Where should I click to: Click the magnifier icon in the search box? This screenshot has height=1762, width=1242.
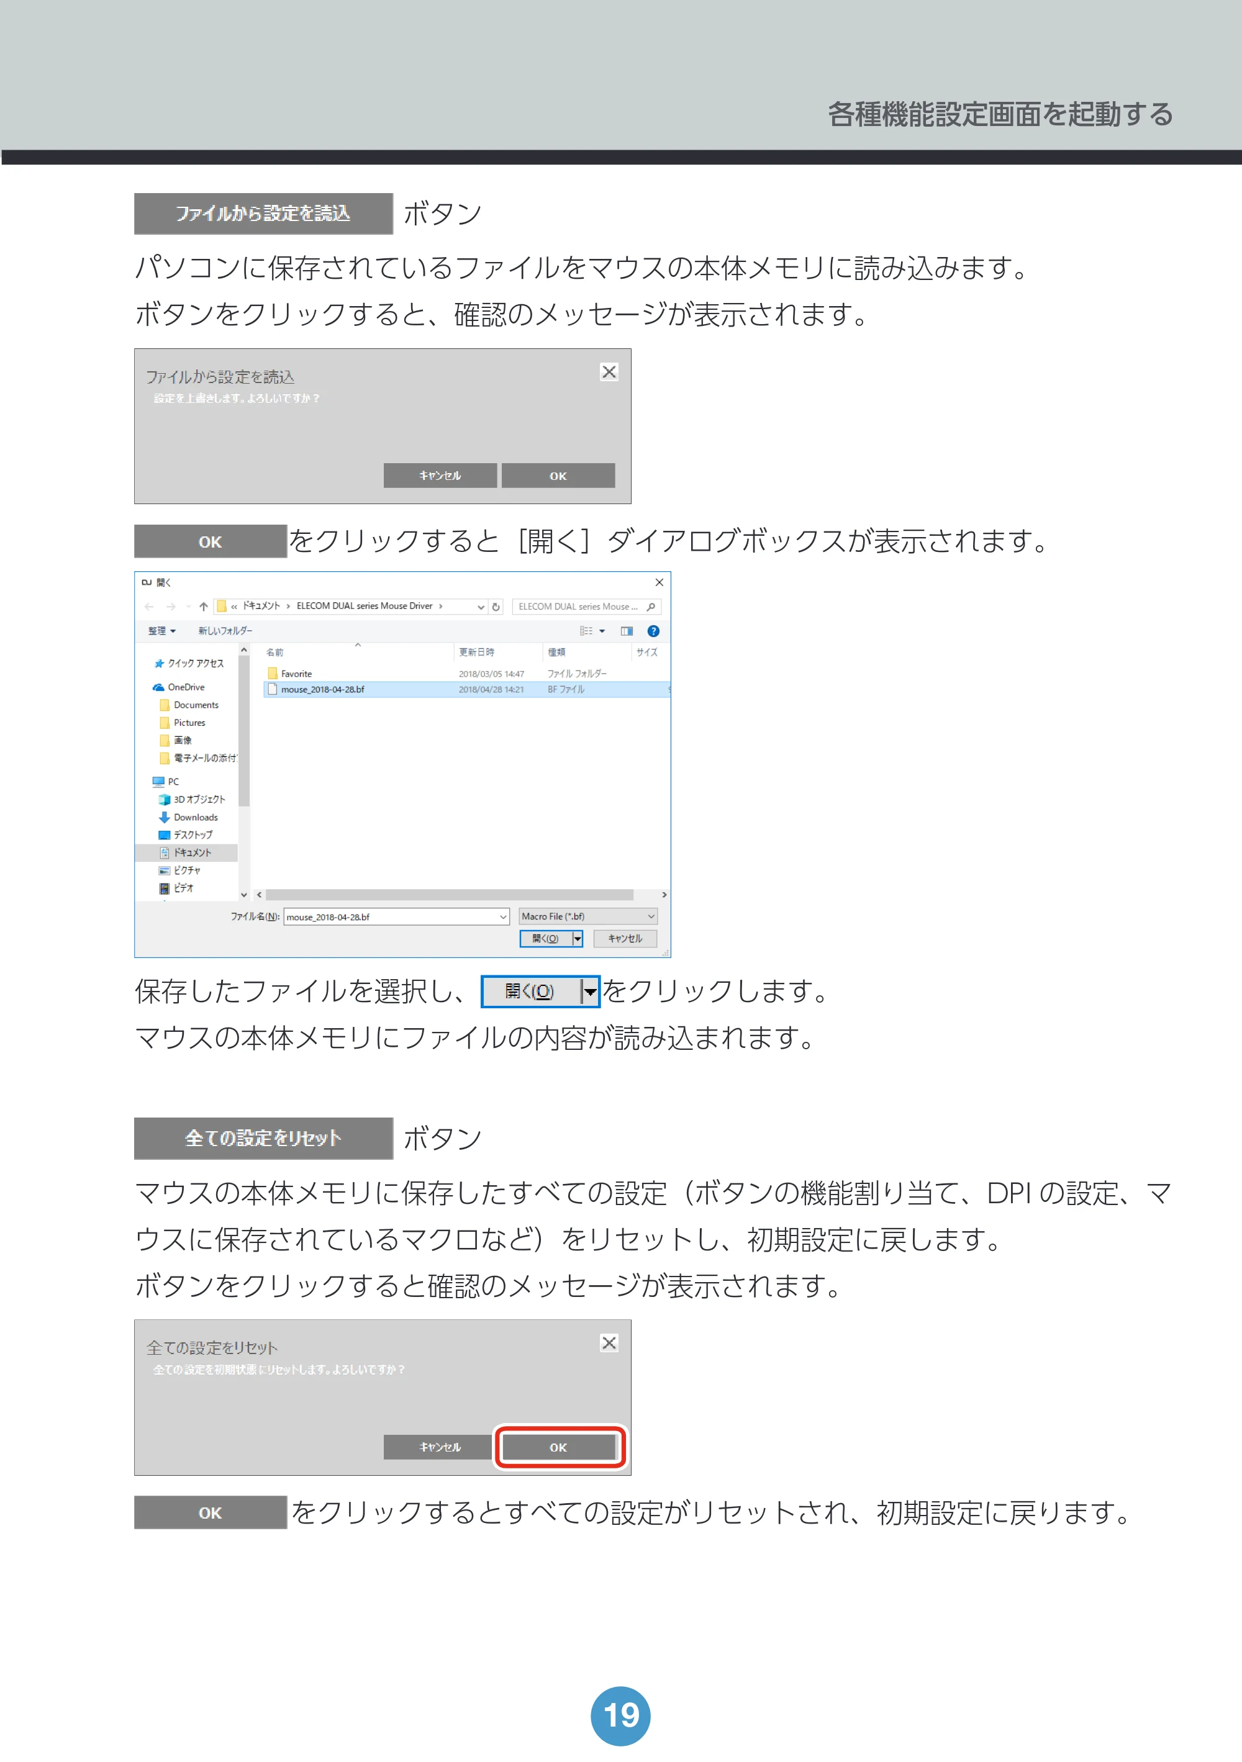tap(651, 606)
